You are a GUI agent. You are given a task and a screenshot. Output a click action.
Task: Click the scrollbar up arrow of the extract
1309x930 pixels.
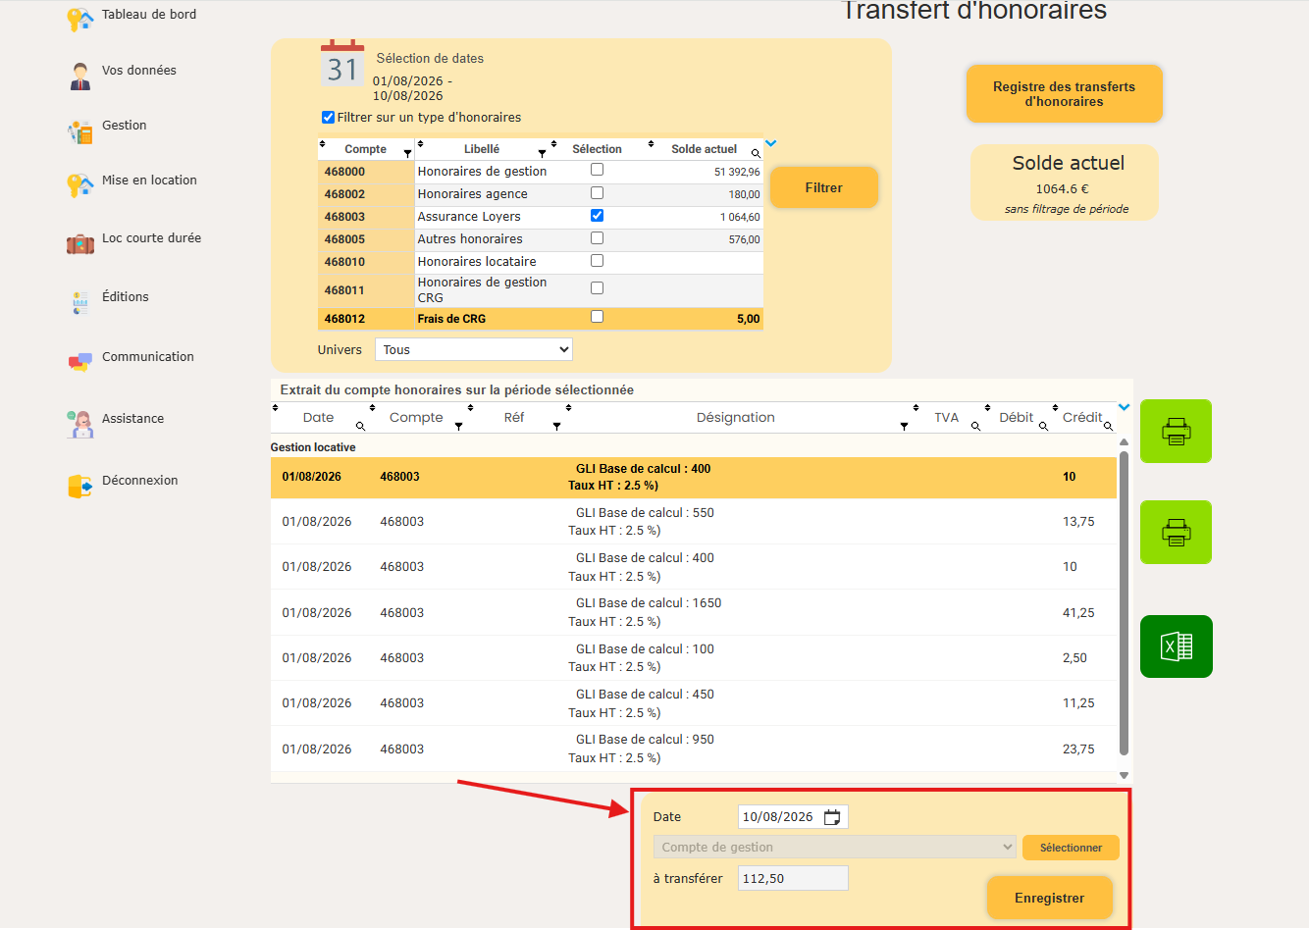coord(1124,442)
